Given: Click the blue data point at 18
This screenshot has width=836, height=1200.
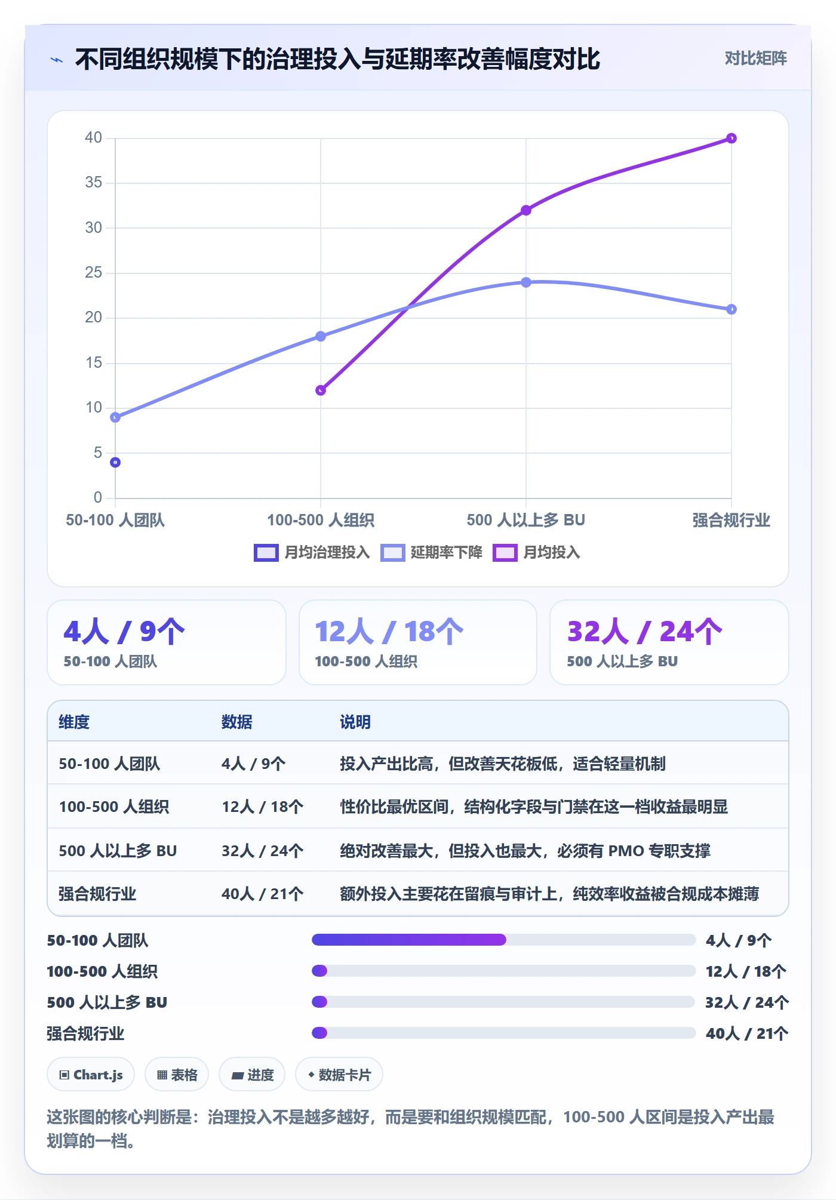Looking at the screenshot, I should [x=321, y=336].
